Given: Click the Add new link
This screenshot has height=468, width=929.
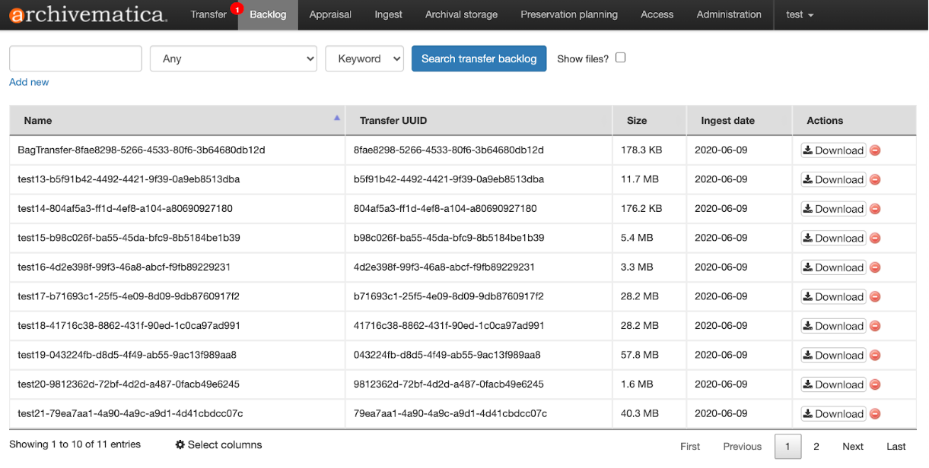Looking at the screenshot, I should [29, 82].
